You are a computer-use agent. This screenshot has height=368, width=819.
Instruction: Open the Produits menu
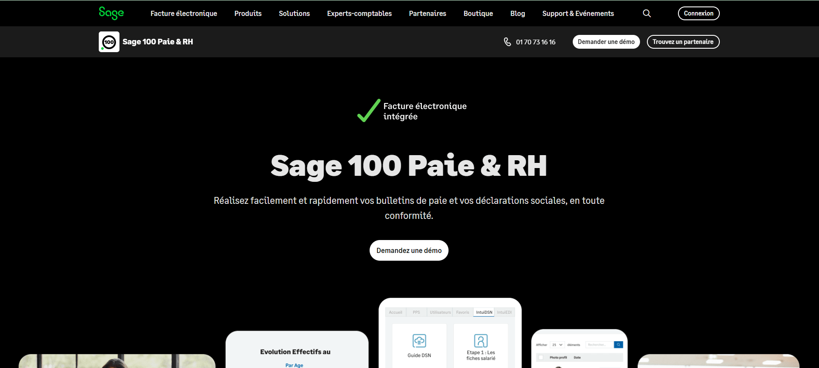[248, 13]
